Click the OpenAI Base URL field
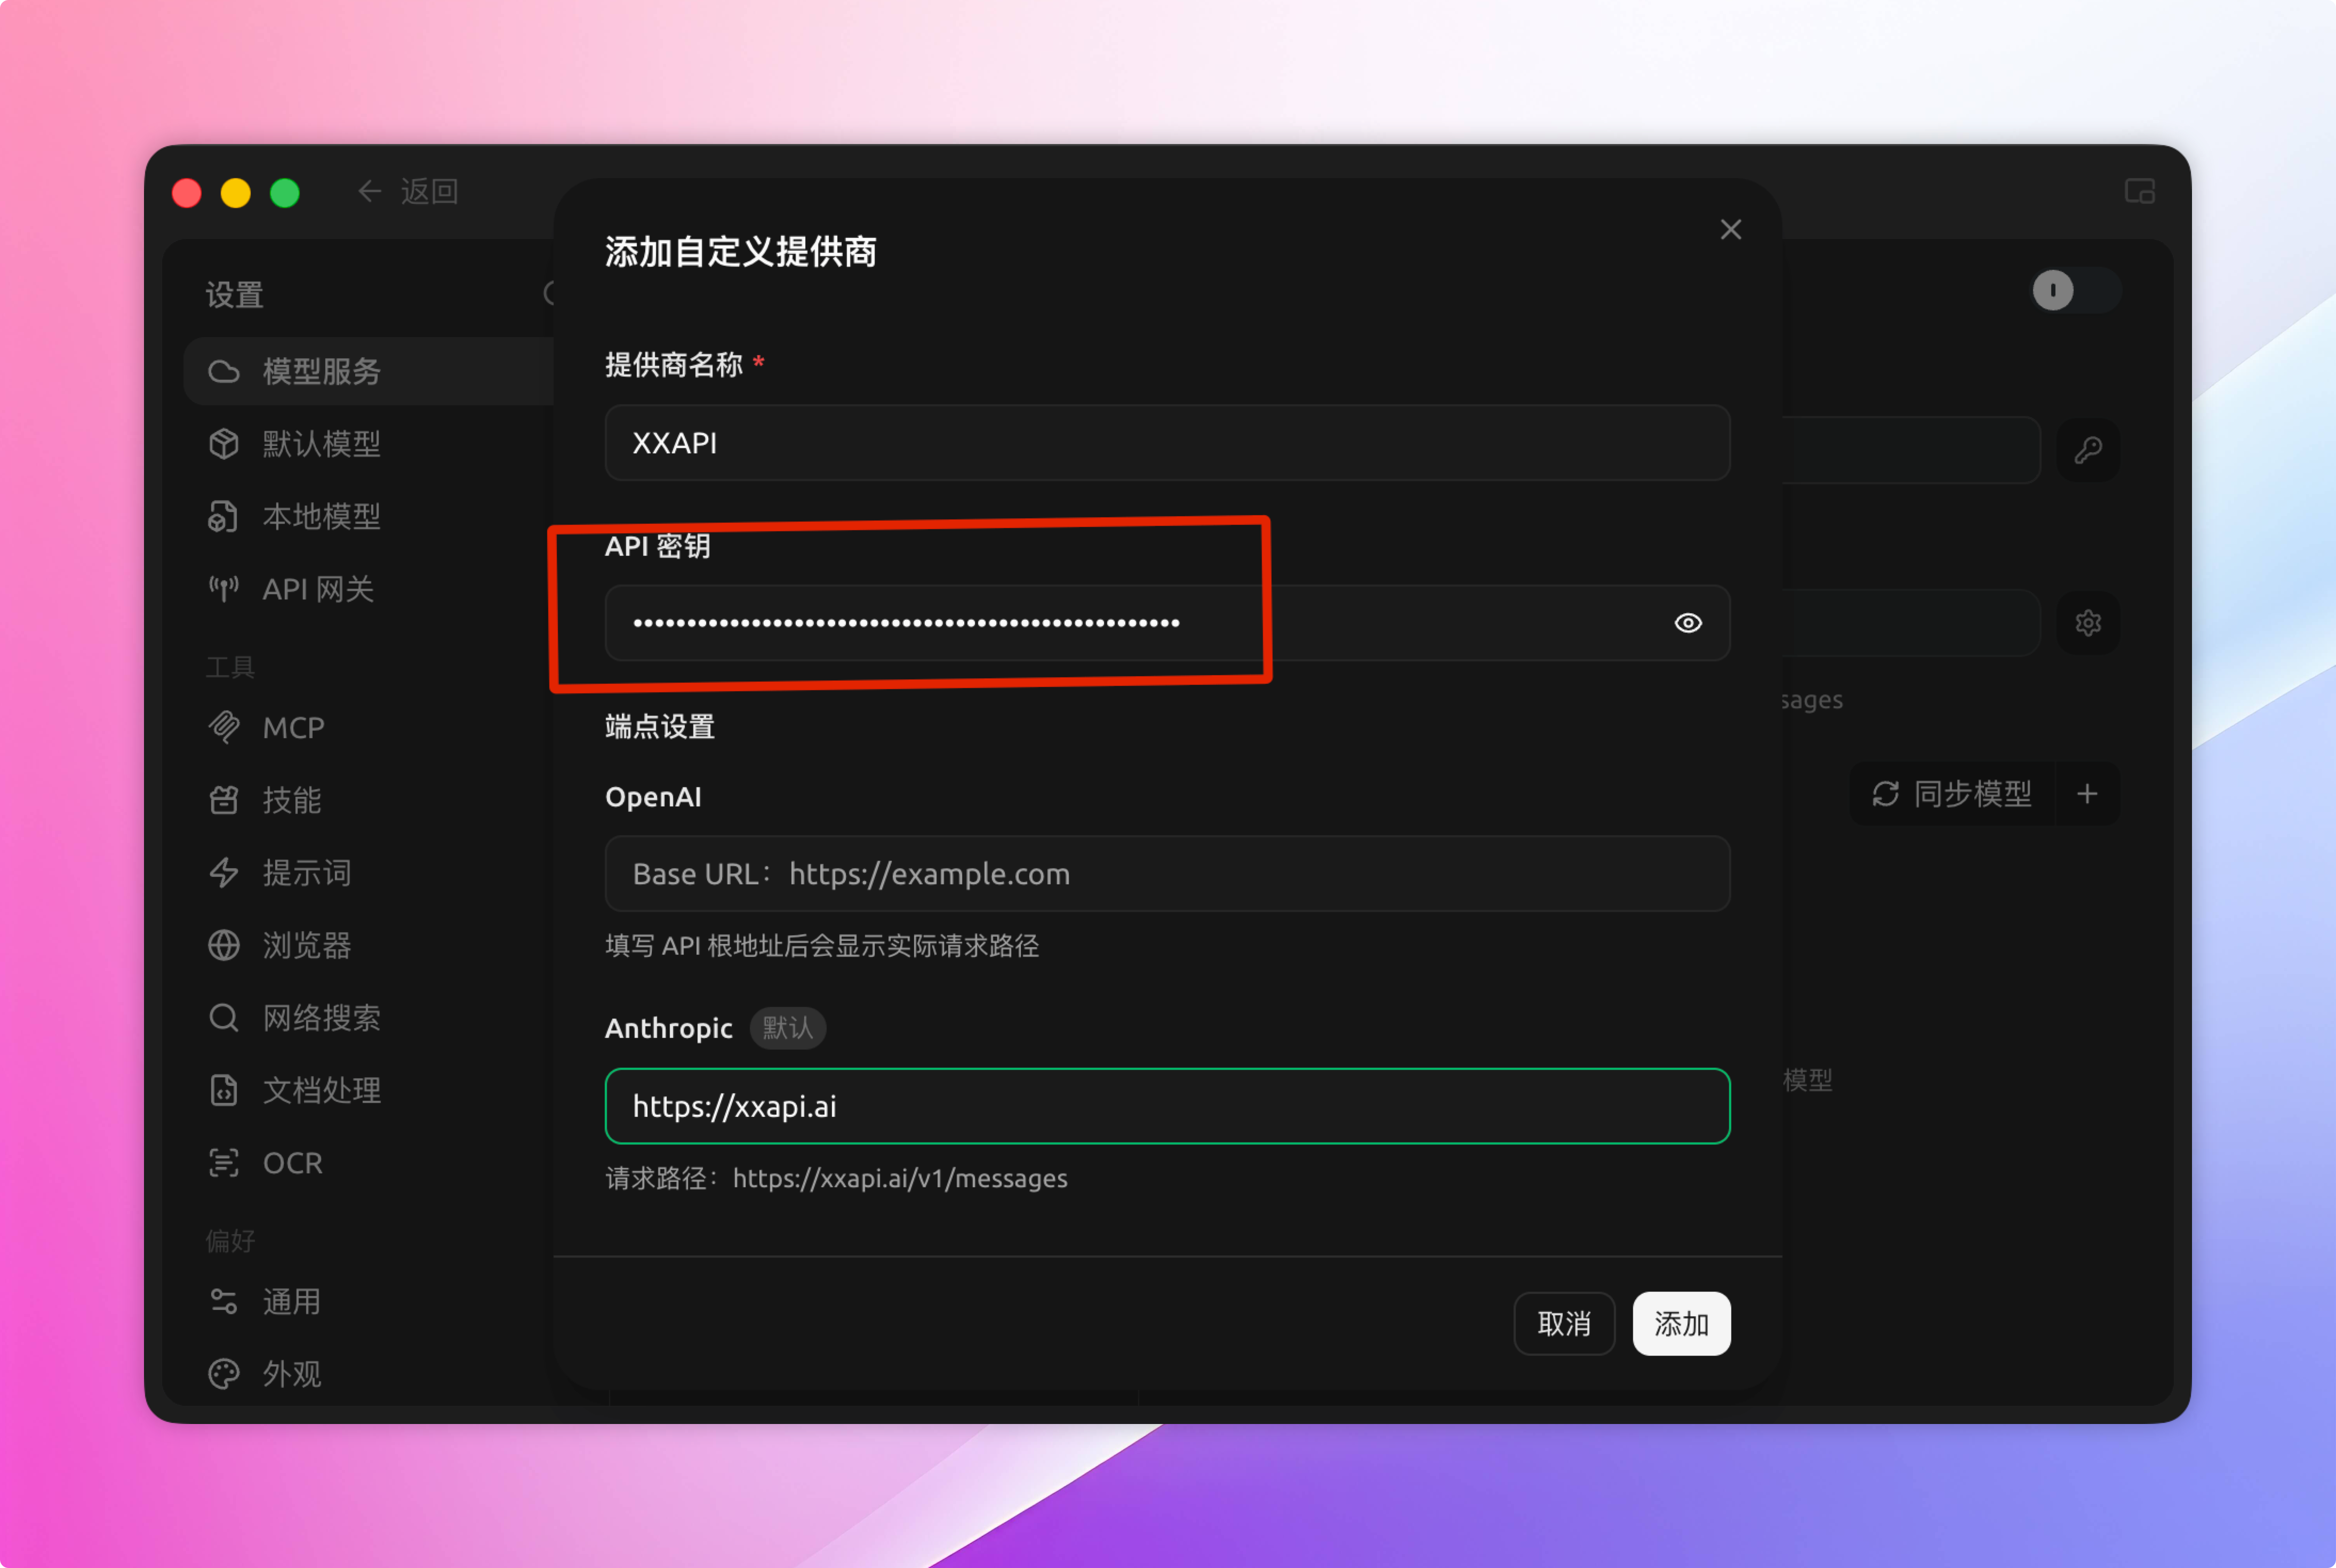Viewport: 2336px width, 1568px height. coord(1167,874)
